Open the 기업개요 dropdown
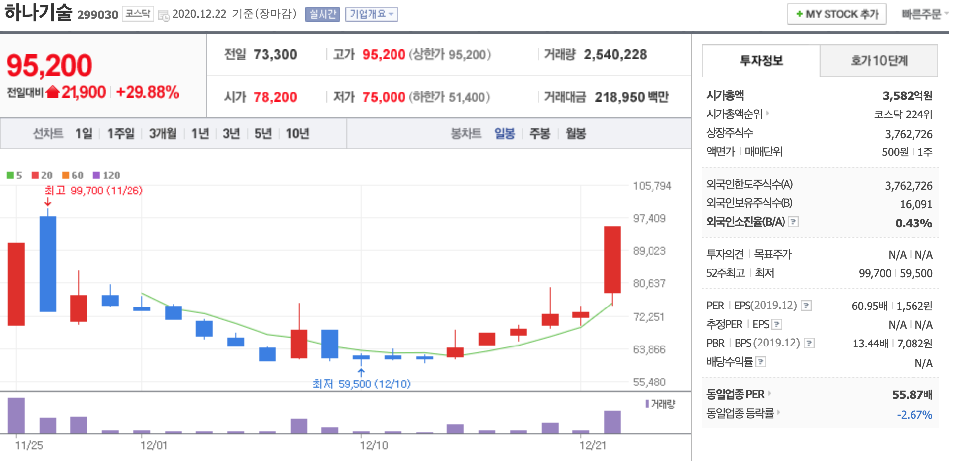 click(x=371, y=14)
